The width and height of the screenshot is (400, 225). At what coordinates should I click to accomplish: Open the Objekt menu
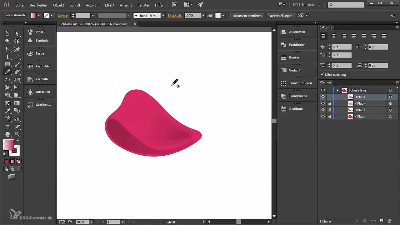pos(59,5)
